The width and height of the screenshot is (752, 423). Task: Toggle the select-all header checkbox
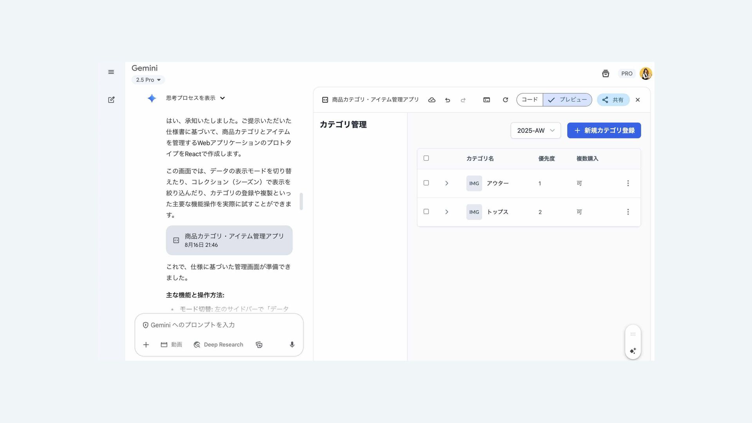point(426,158)
